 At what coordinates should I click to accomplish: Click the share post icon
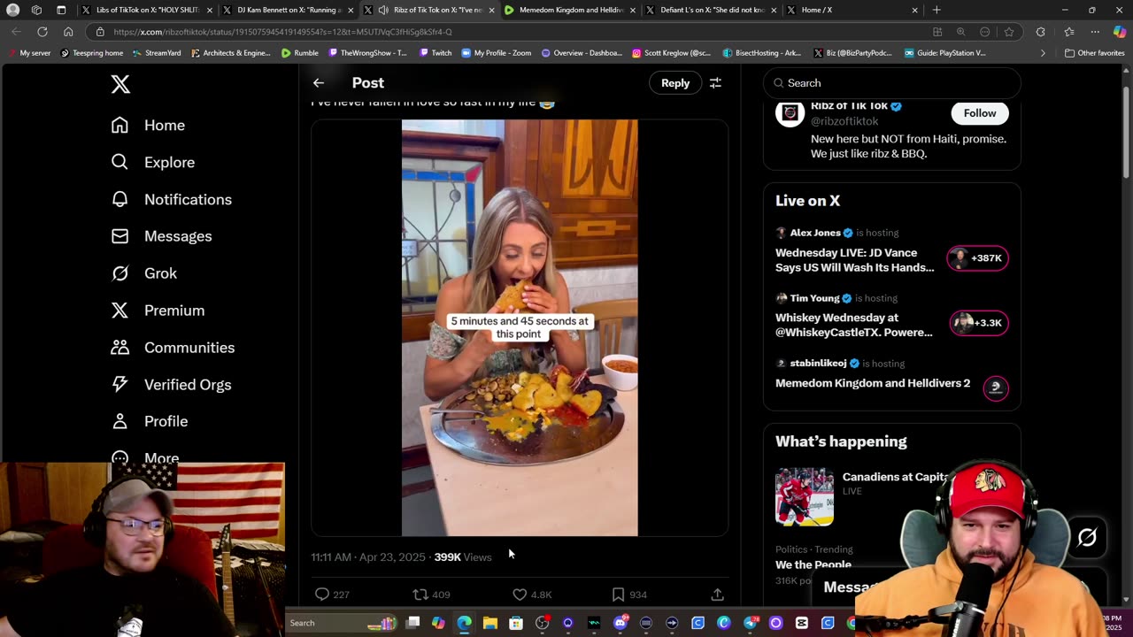(717, 595)
